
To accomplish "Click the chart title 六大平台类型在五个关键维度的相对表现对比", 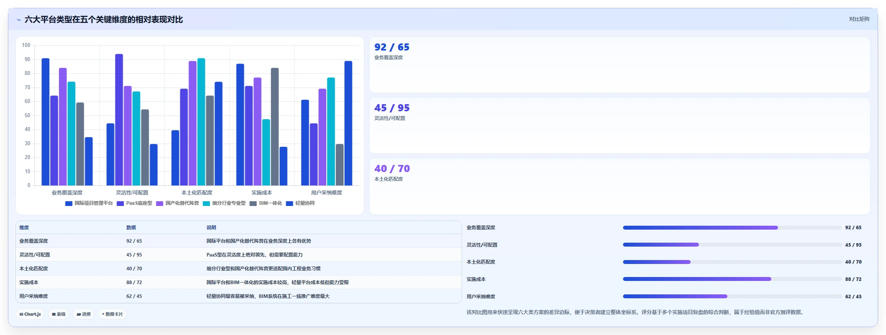I will coord(104,20).
